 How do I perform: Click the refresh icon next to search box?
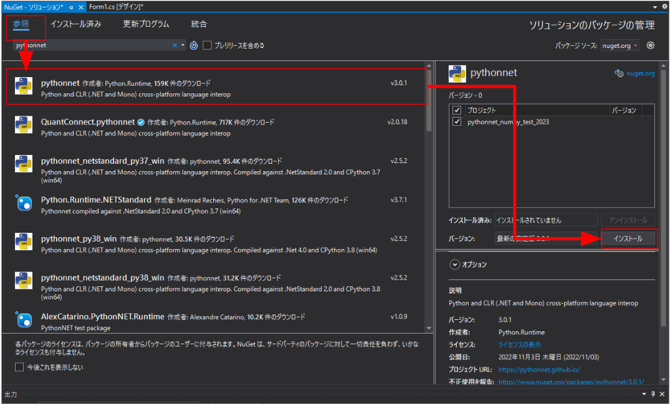click(194, 45)
